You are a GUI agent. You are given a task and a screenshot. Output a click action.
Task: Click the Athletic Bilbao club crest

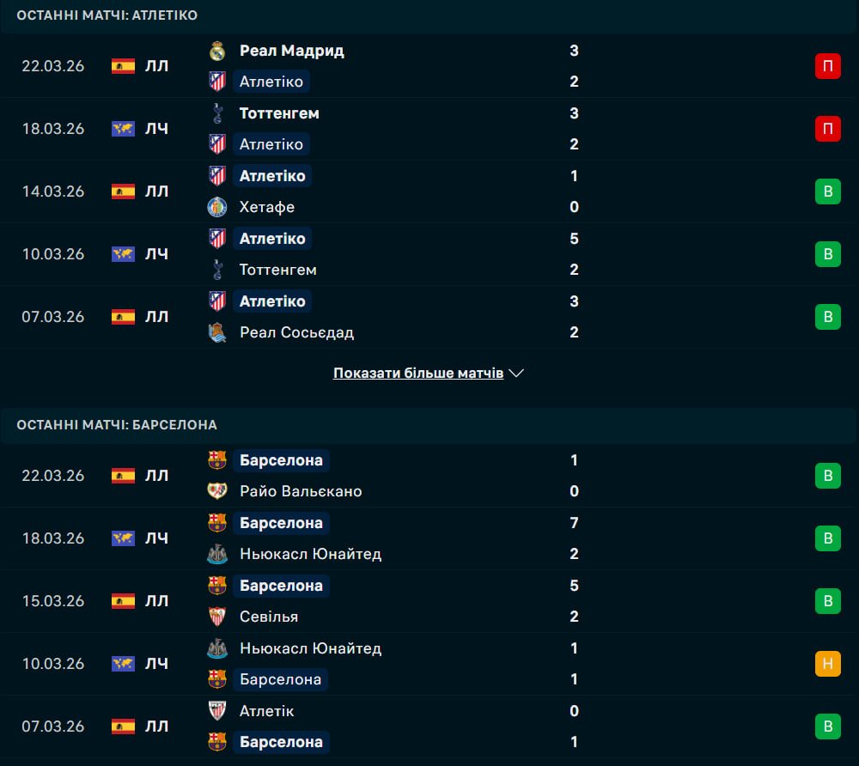pos(217,711)
